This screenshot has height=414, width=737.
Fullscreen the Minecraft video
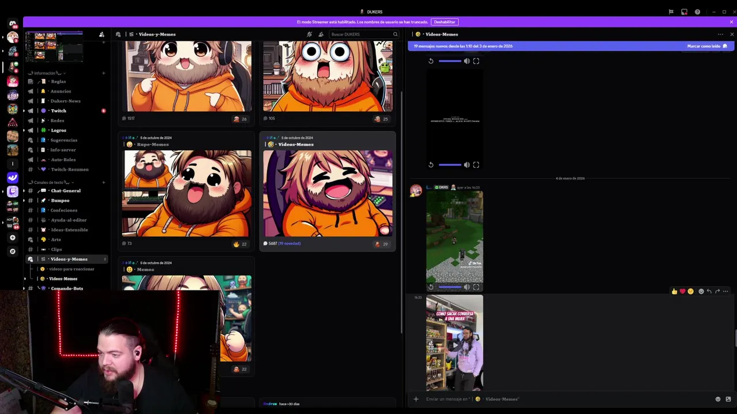pyautogui.click(x=476, y=287)
